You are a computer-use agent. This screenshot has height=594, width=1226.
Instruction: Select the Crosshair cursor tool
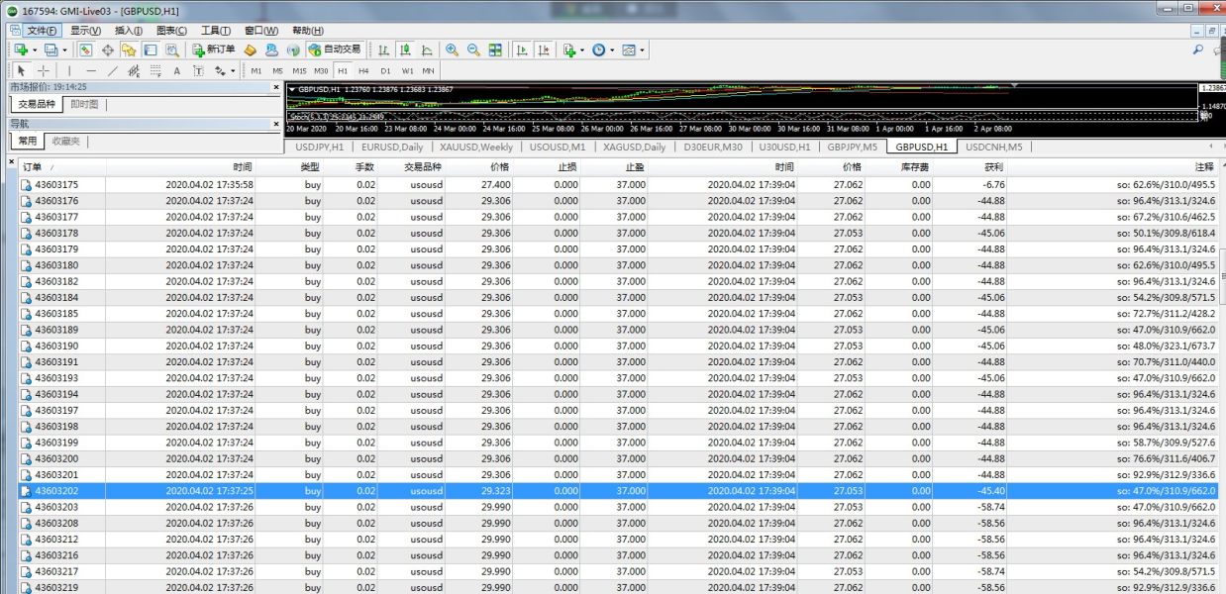click(x=44, y=71)
